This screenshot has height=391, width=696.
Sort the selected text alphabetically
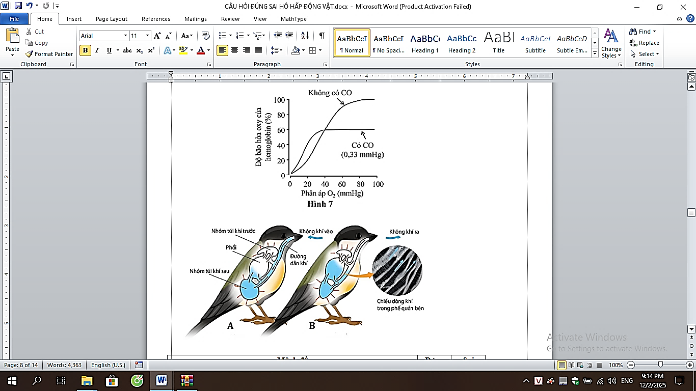(305, 36)
